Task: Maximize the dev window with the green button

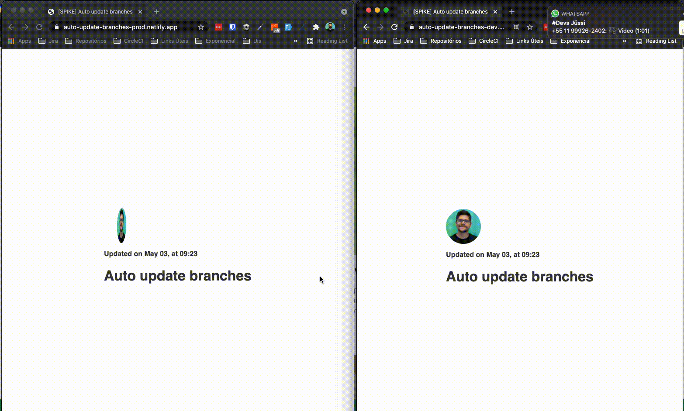Action: [x=386, y=10]
